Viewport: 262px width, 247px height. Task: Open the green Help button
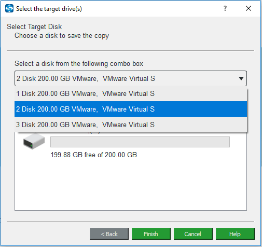pyautogui.click(x=235, y=234)
